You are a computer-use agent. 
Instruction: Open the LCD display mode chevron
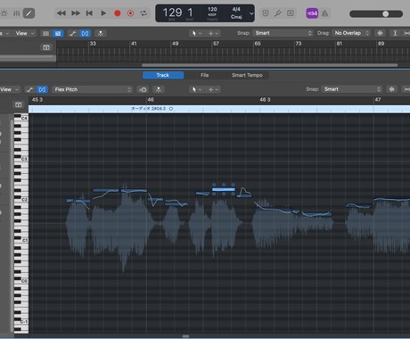click(x=251, y=13)
